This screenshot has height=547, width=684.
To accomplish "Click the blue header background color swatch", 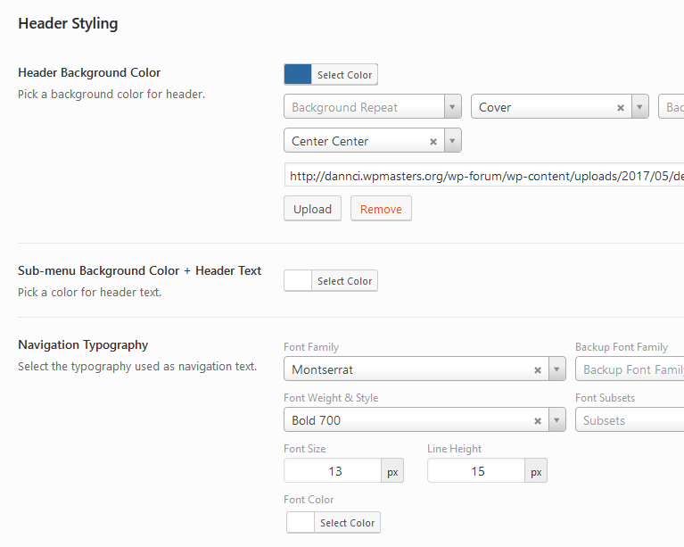I will pyautogui.click(x=298, y=75).
